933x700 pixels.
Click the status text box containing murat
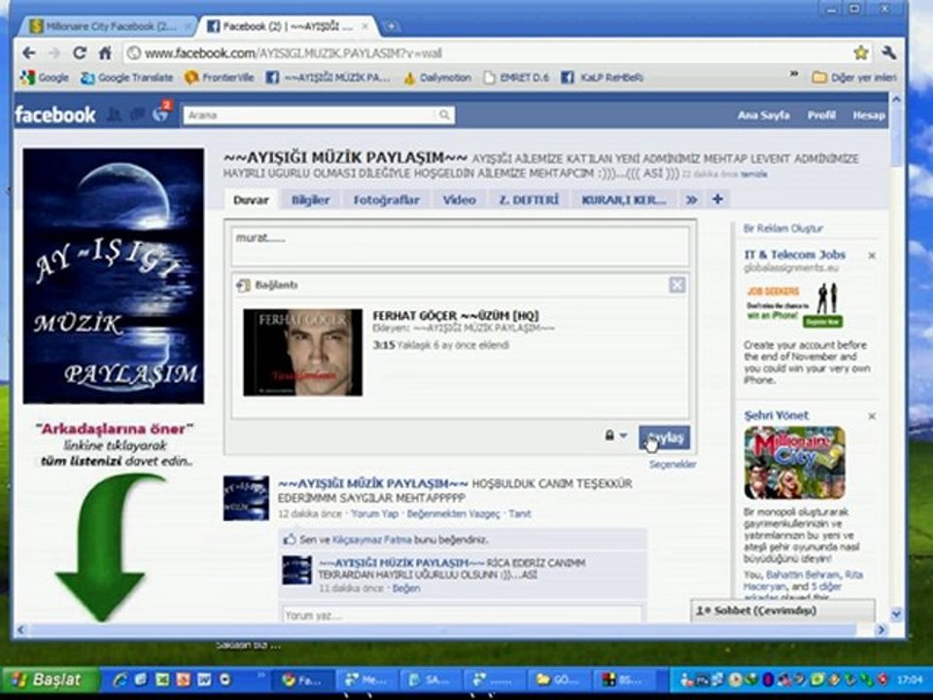(x=460, y=246)
